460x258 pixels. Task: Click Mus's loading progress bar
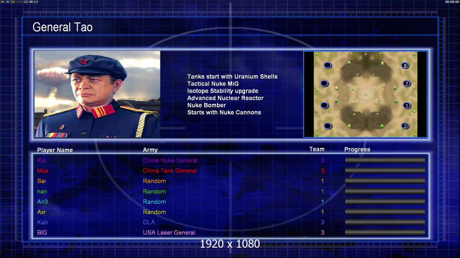pos(385,170)
